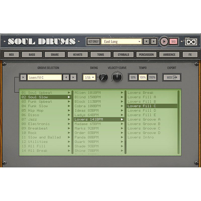The width and height of the screenshot is (201, 201).
Task: Select Lovers Fill A groove
Action: (152, 97)
